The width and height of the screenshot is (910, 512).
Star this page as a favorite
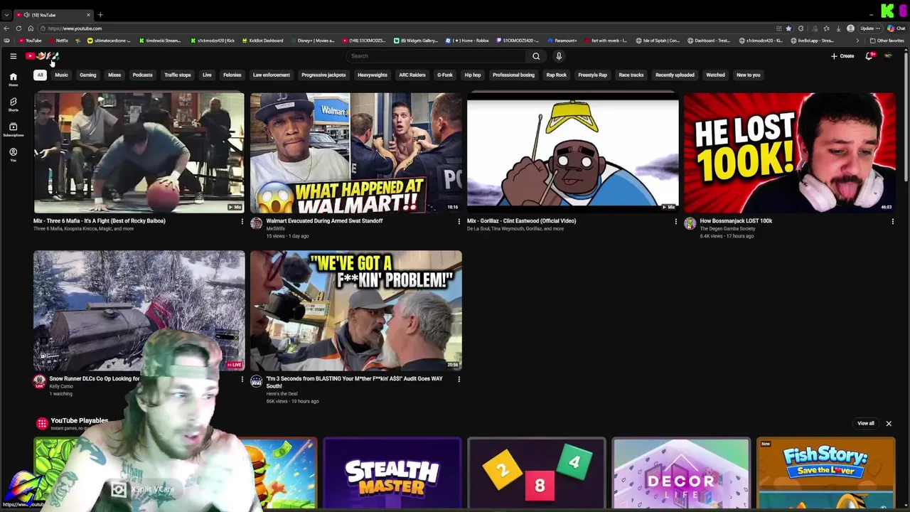click(788, 28)
